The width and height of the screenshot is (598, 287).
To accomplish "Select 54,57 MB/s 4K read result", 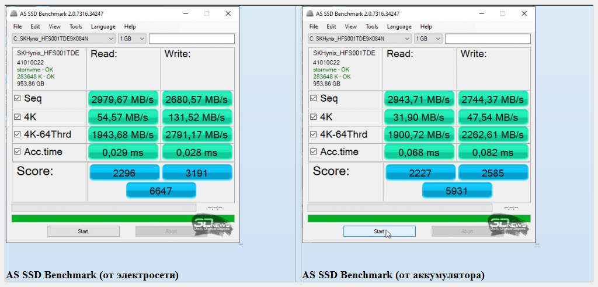I will [x=123, y=117].
